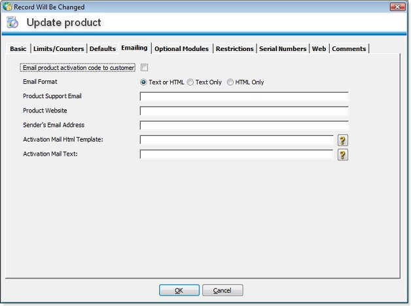Select HTML Only email format
This screenshot has width=411, height=306.
[x=230, y=82]
